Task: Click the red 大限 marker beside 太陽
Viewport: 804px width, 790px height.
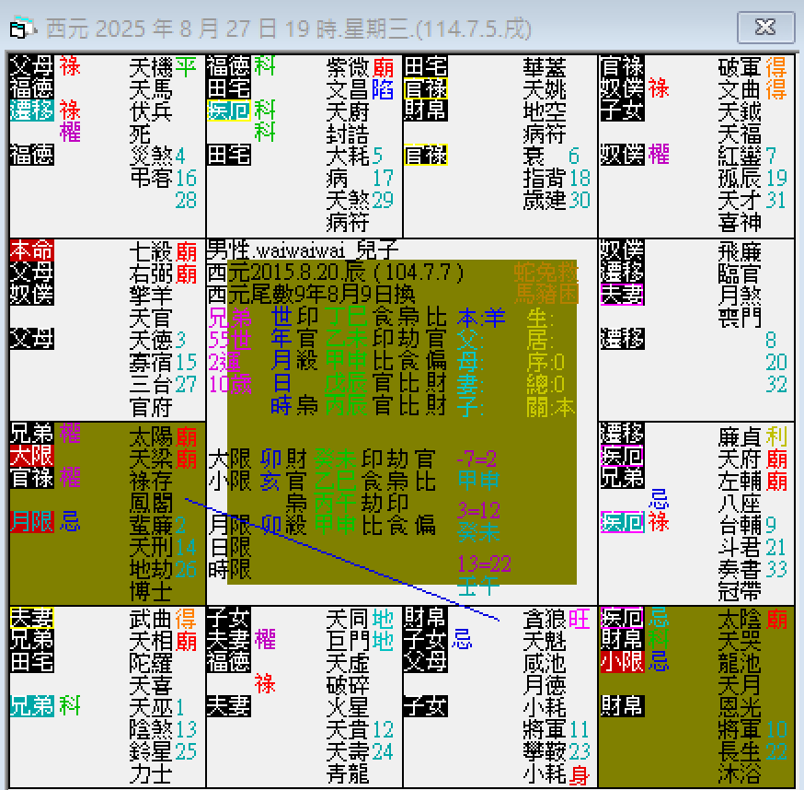Action: click(x=32, y=455)
